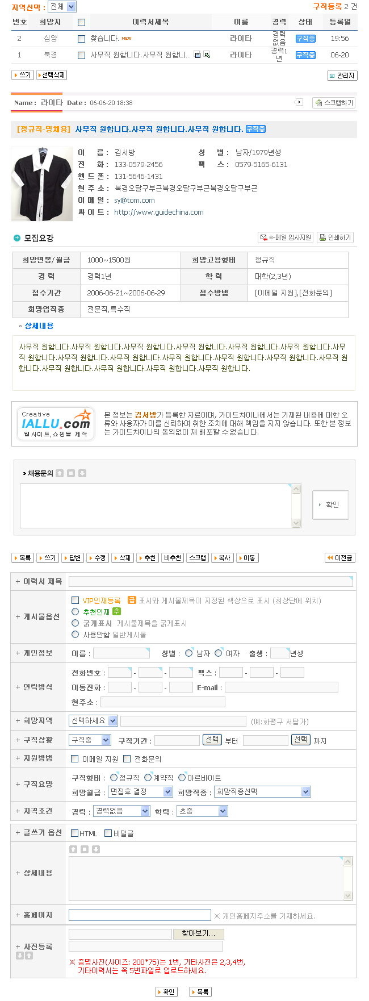Click the e-메일 입사지원 envelope button
Screen dimensions: 369x1001
click(x=286, y=237)
